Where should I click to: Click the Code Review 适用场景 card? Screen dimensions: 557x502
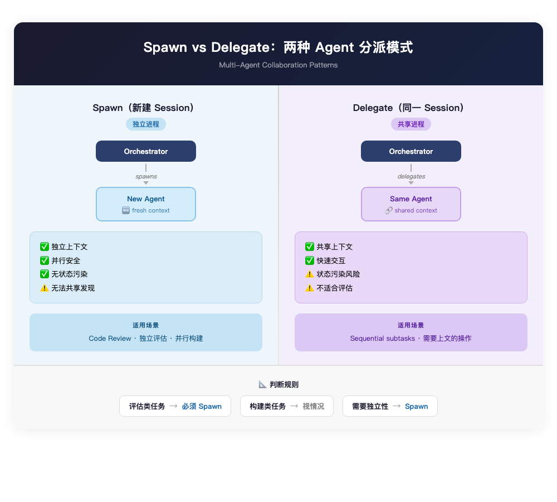click(146, 332)
